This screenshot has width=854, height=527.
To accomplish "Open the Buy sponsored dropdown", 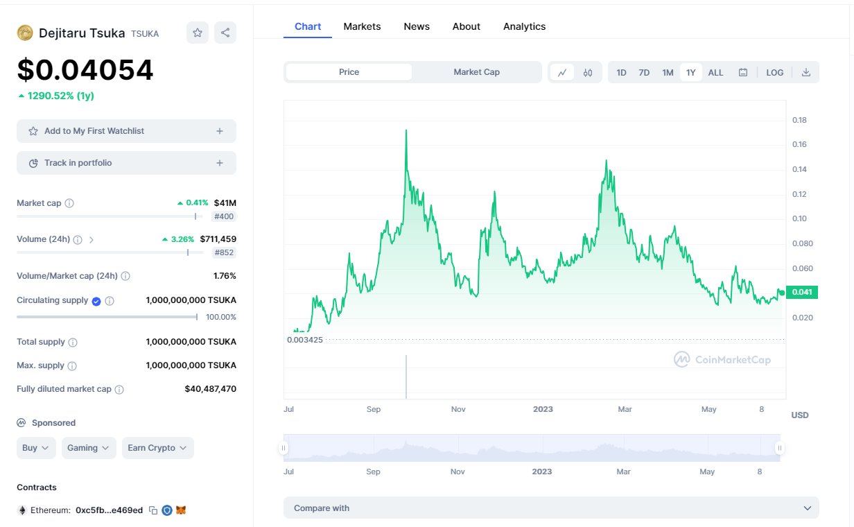I will tap(37, 448).
